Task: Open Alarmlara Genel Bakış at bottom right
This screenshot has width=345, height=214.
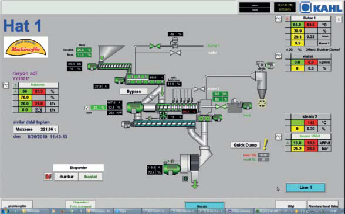Action: point(323,205)
